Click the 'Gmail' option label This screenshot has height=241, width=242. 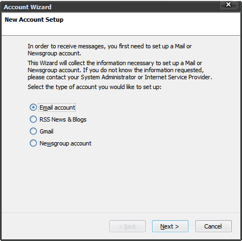47,131
